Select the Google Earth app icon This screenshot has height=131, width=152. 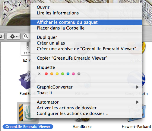click(144, 79)
